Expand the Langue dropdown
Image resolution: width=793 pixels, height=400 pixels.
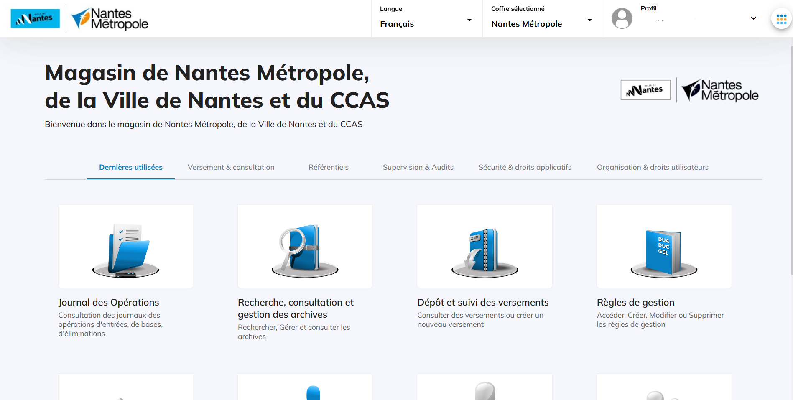(x=426, y=19)
